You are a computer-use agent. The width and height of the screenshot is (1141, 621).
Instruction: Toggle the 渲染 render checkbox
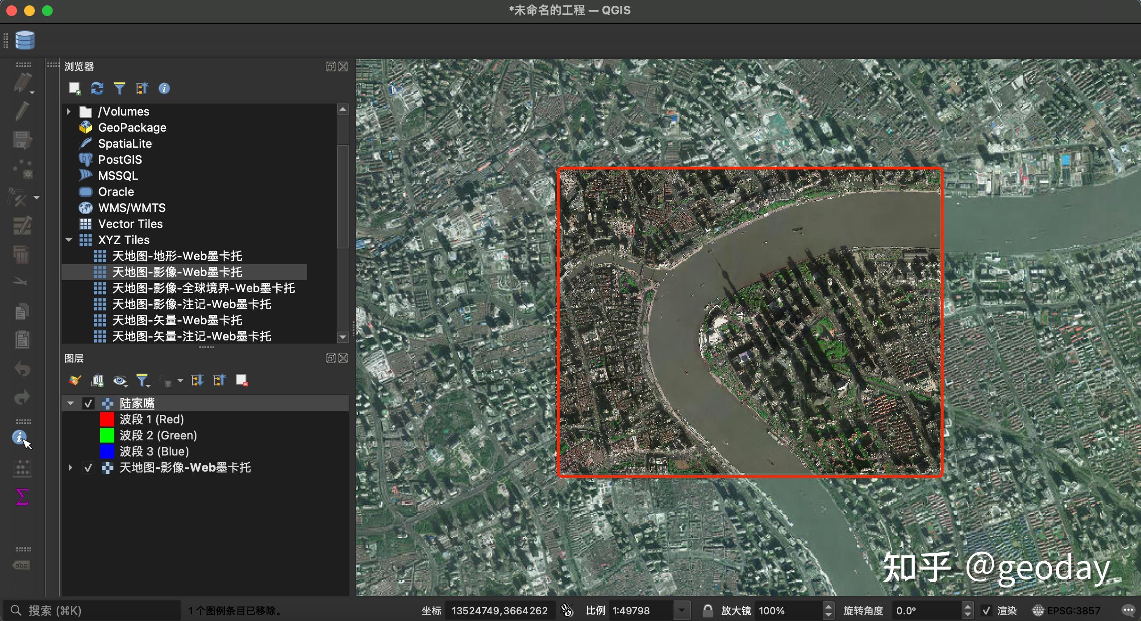[987, 610]
